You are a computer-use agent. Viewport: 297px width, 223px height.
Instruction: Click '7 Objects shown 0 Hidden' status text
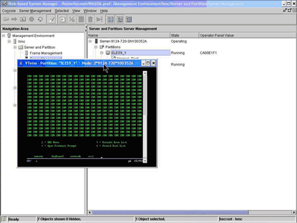[59, 219]
